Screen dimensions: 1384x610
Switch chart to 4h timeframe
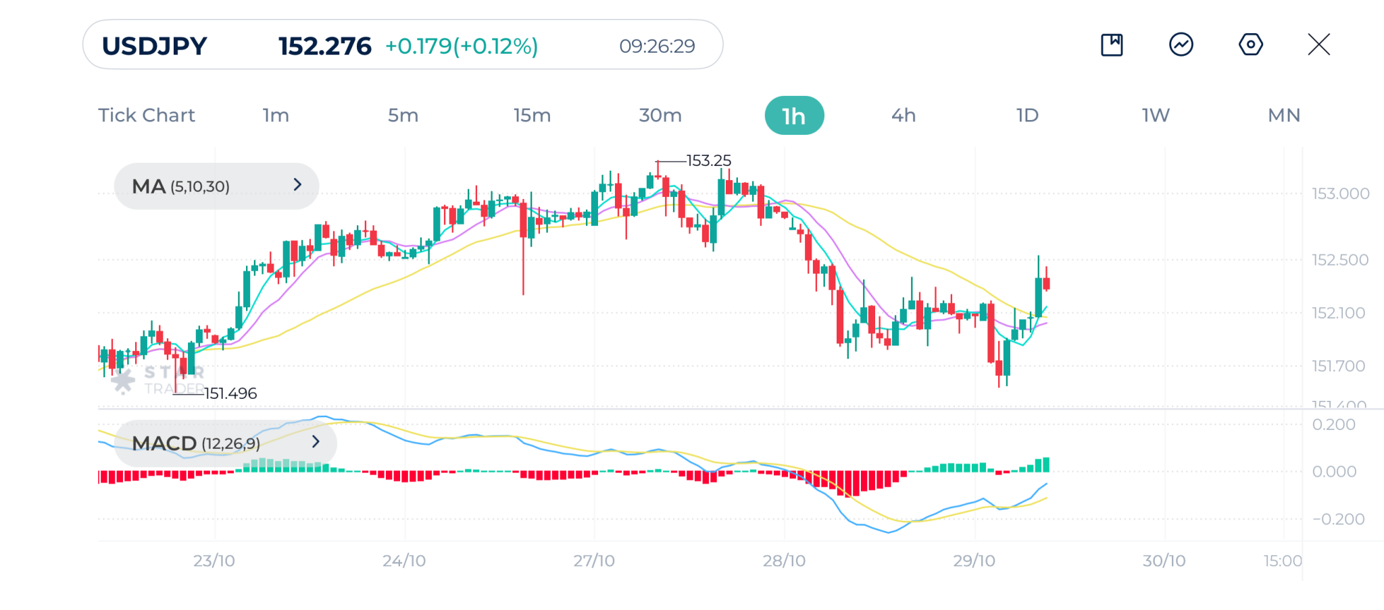coord(904,115)
